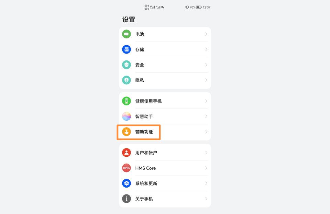Tap the System & Updates gear icon
Image resolution: width=330 pixels, height=214 pixels.
pos(126,183)
